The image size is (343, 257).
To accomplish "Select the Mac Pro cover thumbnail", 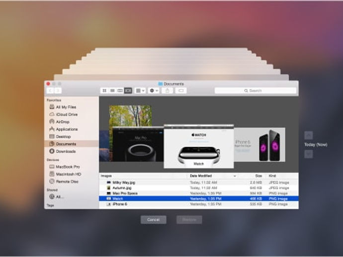I will pyautogui.click(x=138, y=144).
